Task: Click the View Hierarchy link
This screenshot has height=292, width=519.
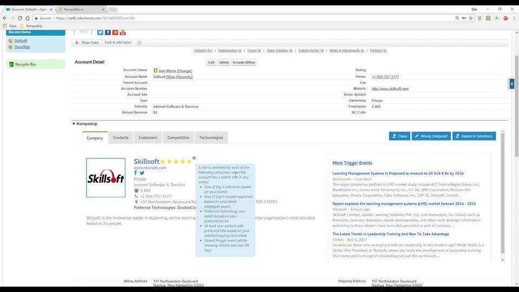Action: pyautogui.click(x=179, y=77)
